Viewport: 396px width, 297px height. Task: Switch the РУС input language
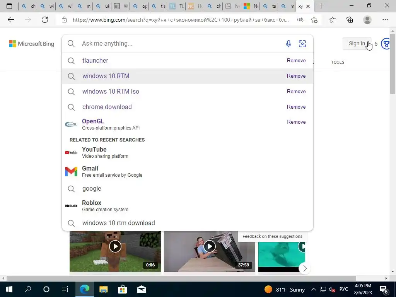coord(344,289)
